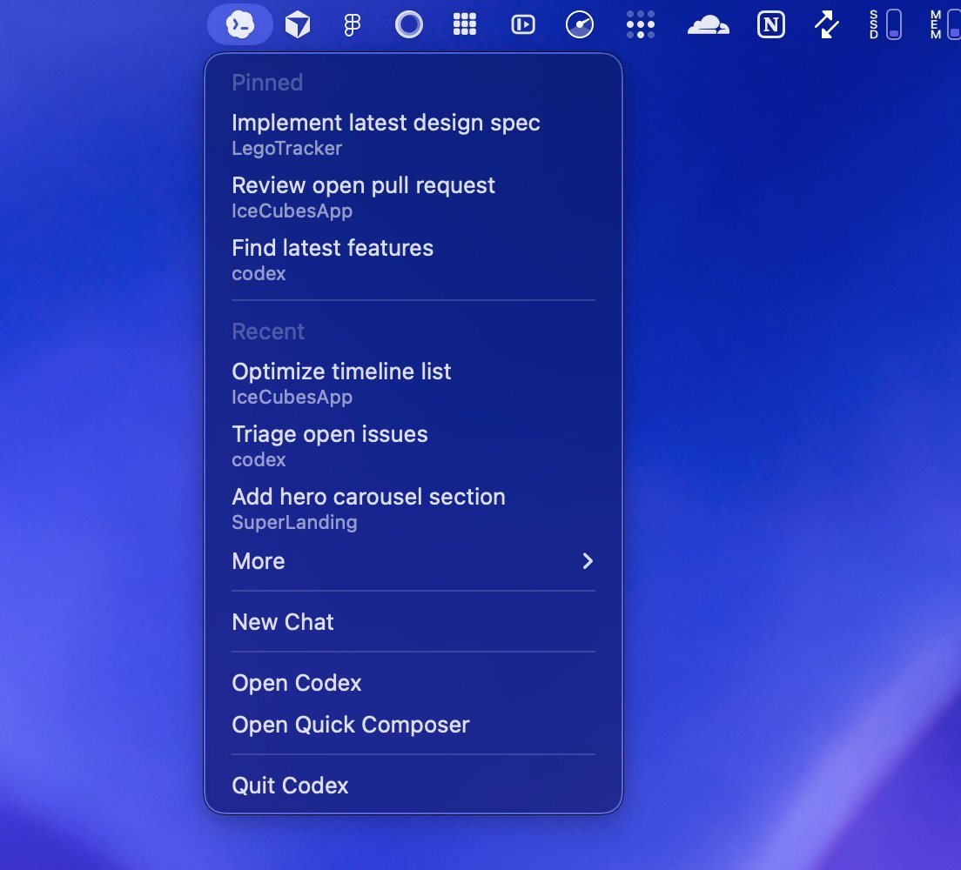
Task: Open the SSD usage indicator
Action: point(885,24)
